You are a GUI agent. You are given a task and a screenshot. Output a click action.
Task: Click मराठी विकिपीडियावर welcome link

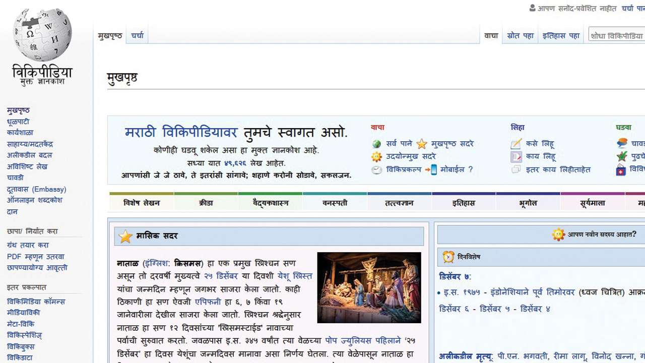[x=181, y=132]
